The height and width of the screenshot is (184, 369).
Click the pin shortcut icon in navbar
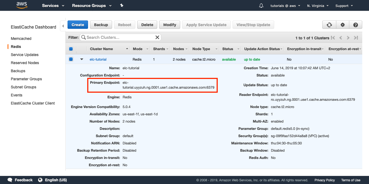tap(122, 6)
